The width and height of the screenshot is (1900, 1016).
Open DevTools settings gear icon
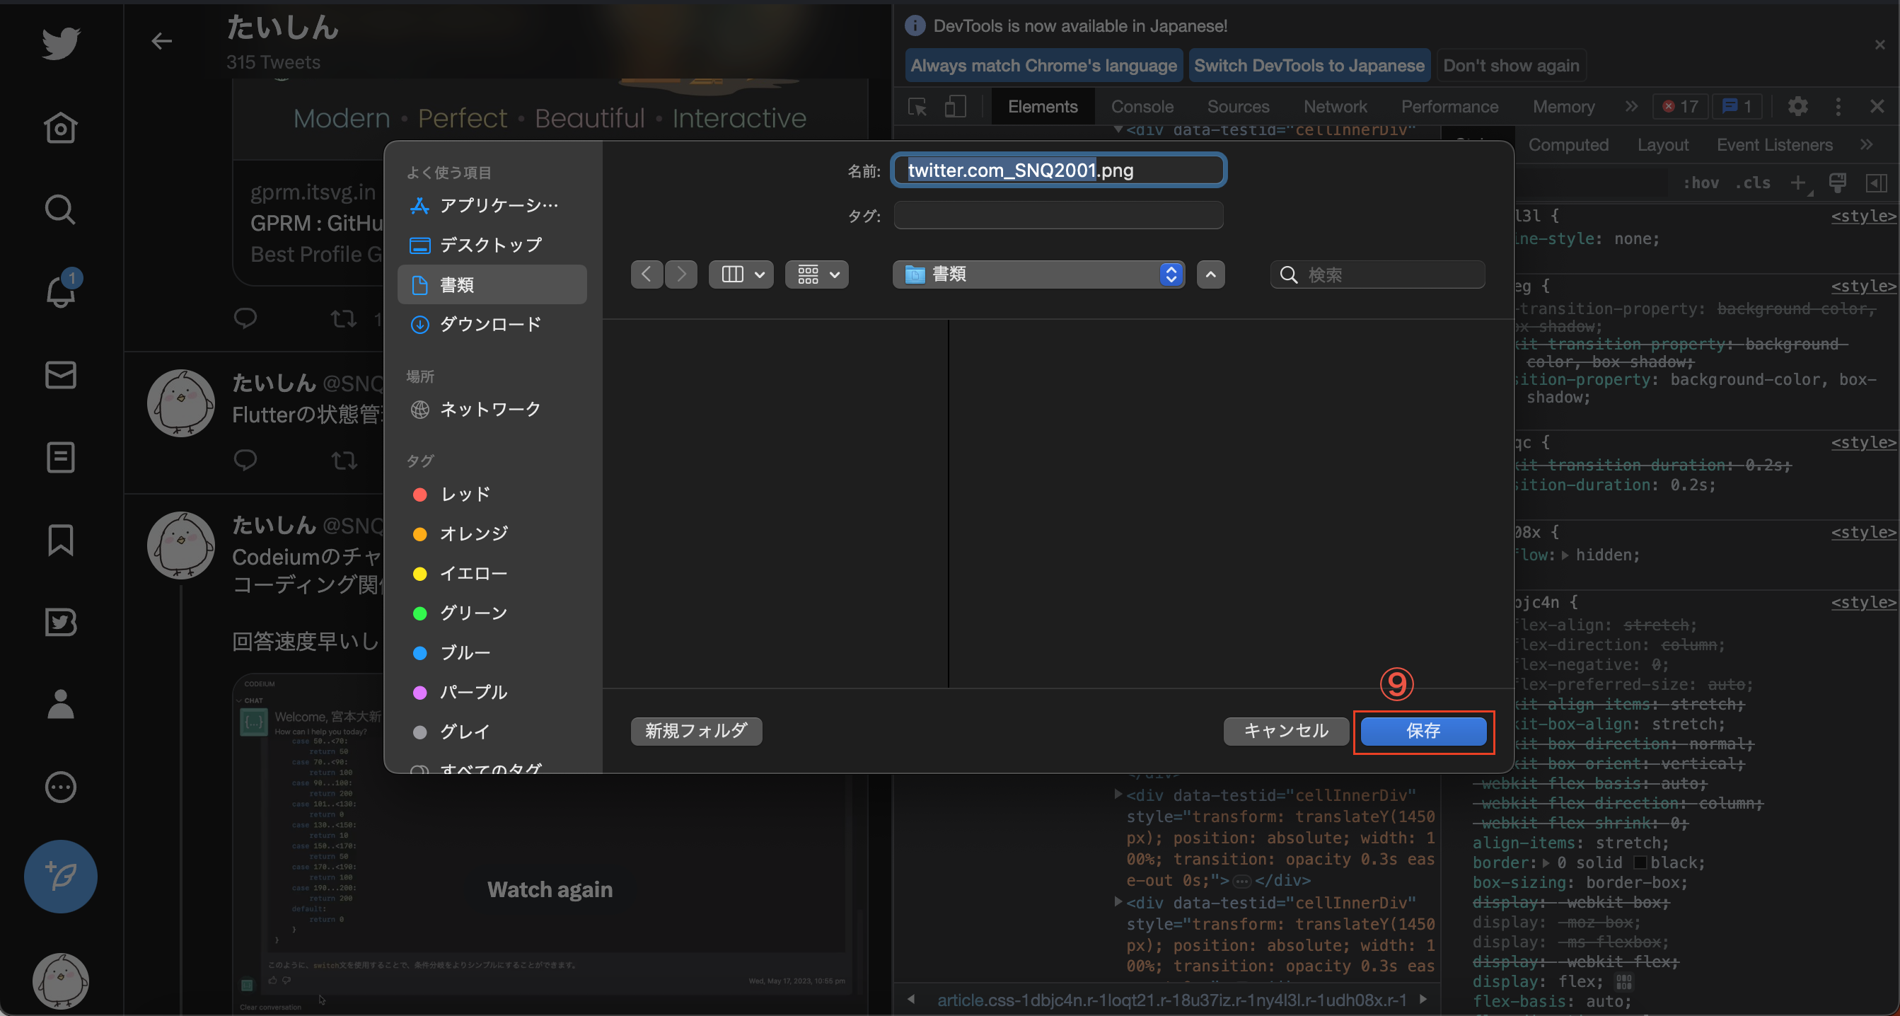pyautogui.click(x=1797, y=107)
